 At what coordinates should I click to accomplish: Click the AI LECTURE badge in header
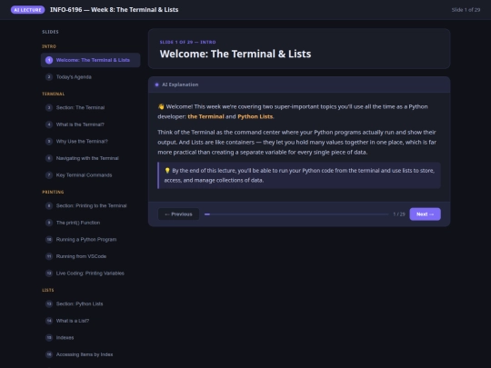28,10
